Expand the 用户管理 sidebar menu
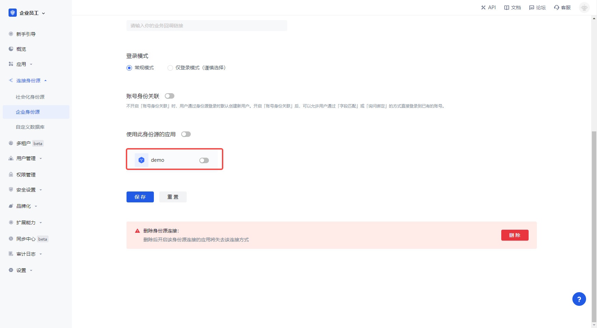The width and height of the screenshot is (597, 328). tap(26, 158)
